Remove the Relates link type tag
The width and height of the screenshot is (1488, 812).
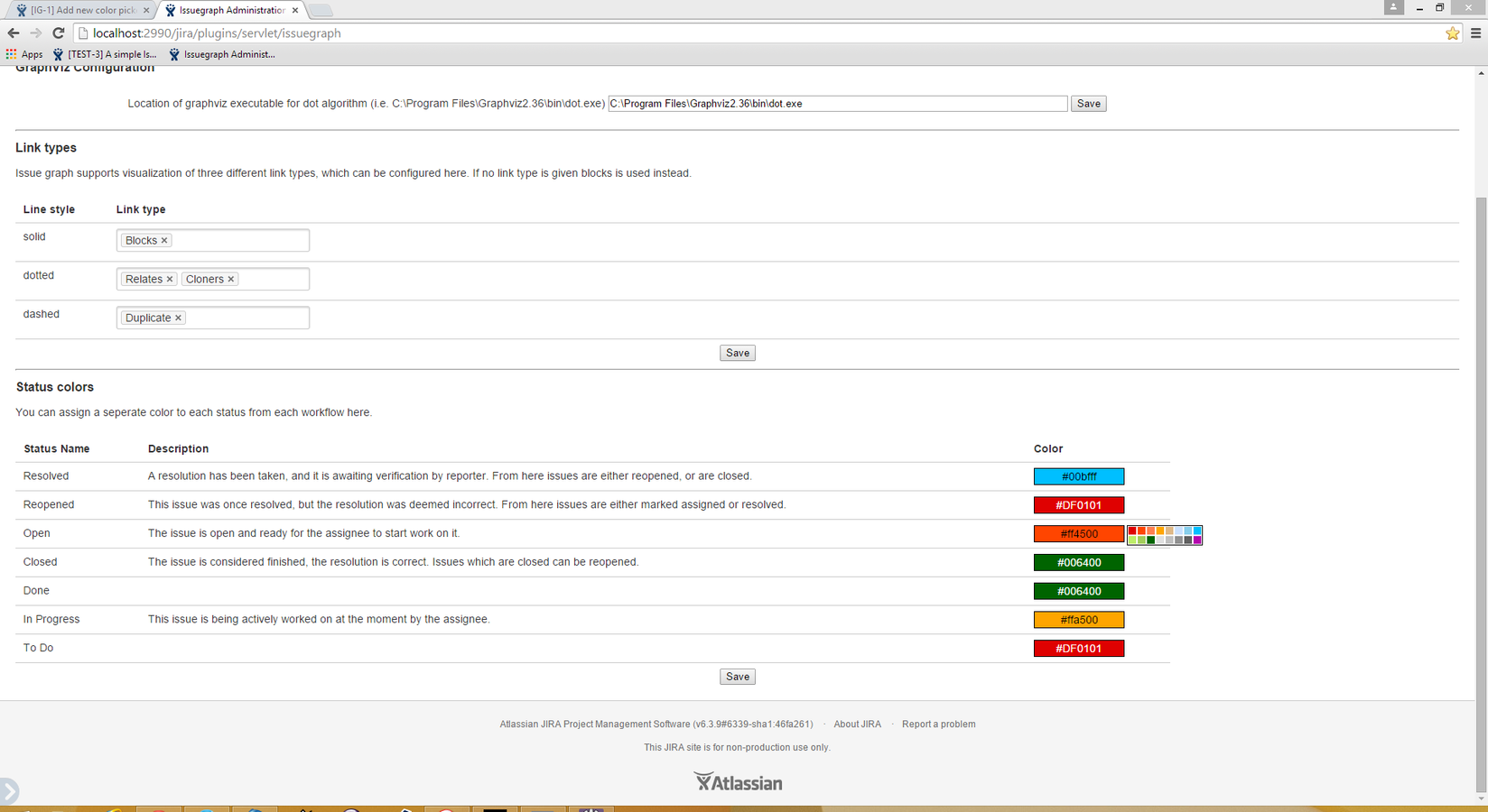(170, 280)
